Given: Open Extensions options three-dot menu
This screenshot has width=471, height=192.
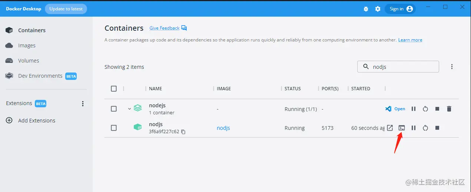Looking at the screenshot, I should point(83,104).
